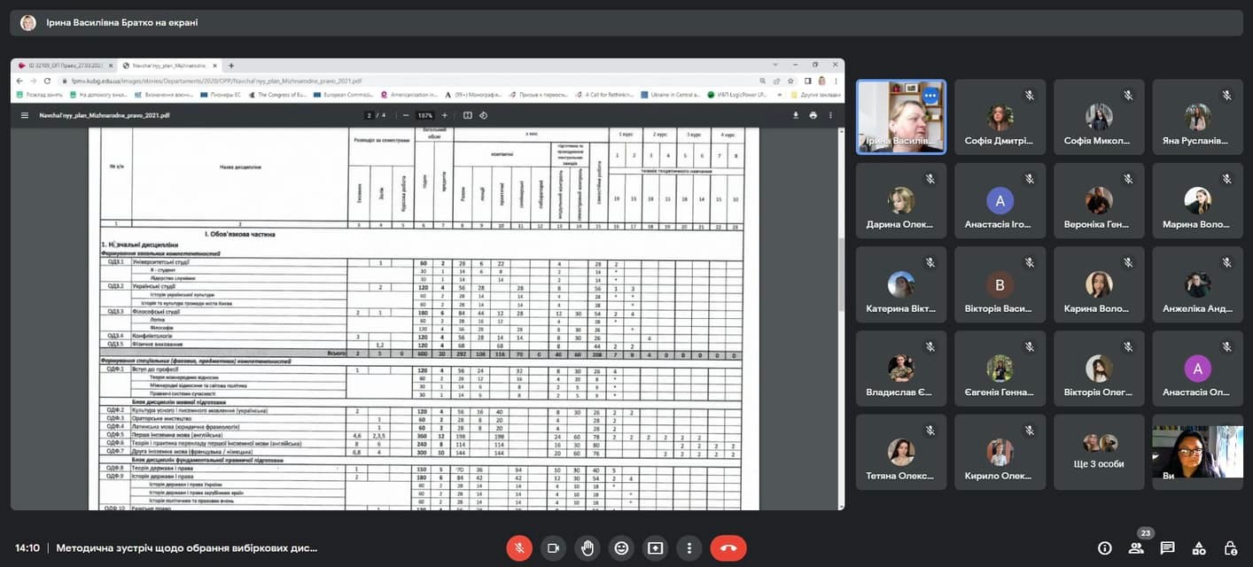Open host controls lock icon

[x=1230, y=548]
